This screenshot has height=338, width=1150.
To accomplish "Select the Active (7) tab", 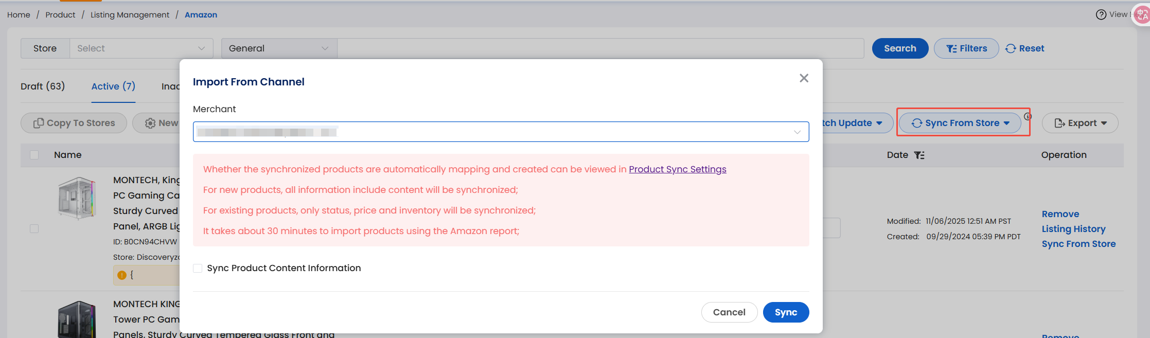I will point(113,86).
